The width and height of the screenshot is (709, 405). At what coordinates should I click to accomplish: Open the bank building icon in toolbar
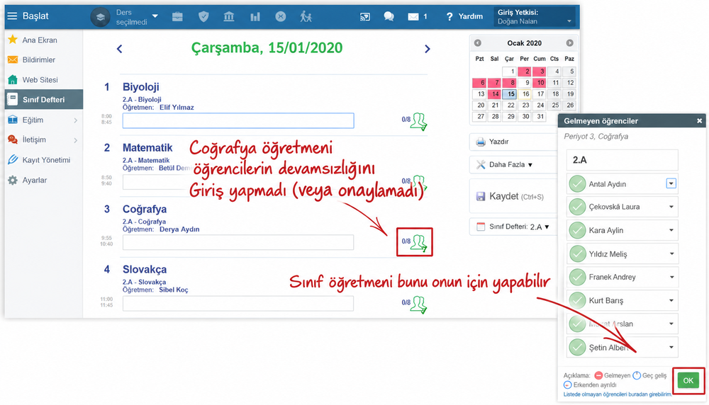[229, 17]
